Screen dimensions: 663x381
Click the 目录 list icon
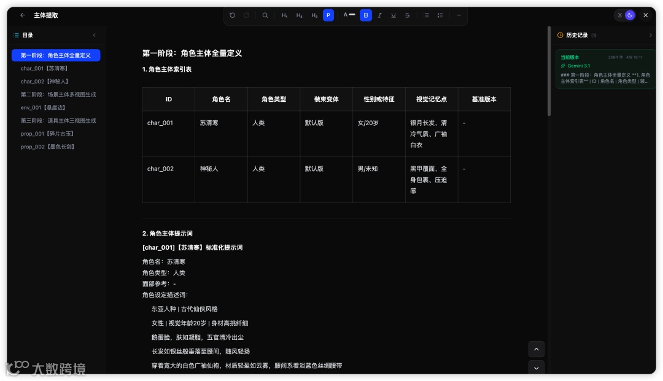[16, 35]
